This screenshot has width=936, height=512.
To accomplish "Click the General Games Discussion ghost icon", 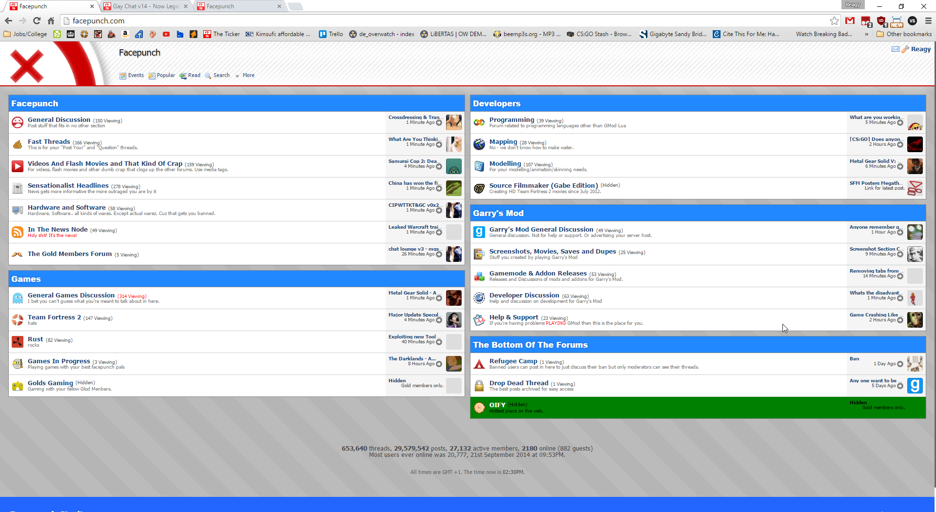I will [x=18, y=298].
